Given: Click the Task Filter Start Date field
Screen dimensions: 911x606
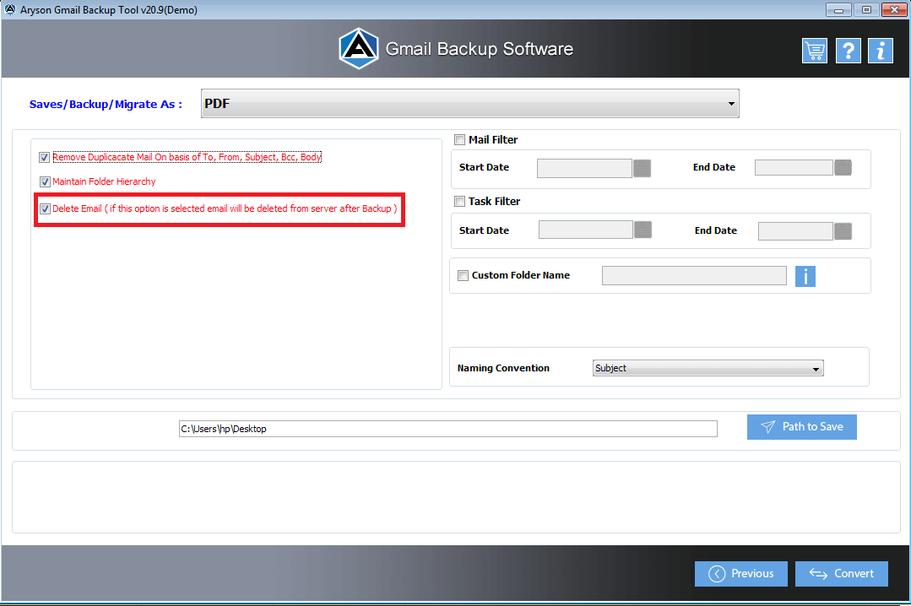Looking at the screenshot, I should [x=586, y=230].
